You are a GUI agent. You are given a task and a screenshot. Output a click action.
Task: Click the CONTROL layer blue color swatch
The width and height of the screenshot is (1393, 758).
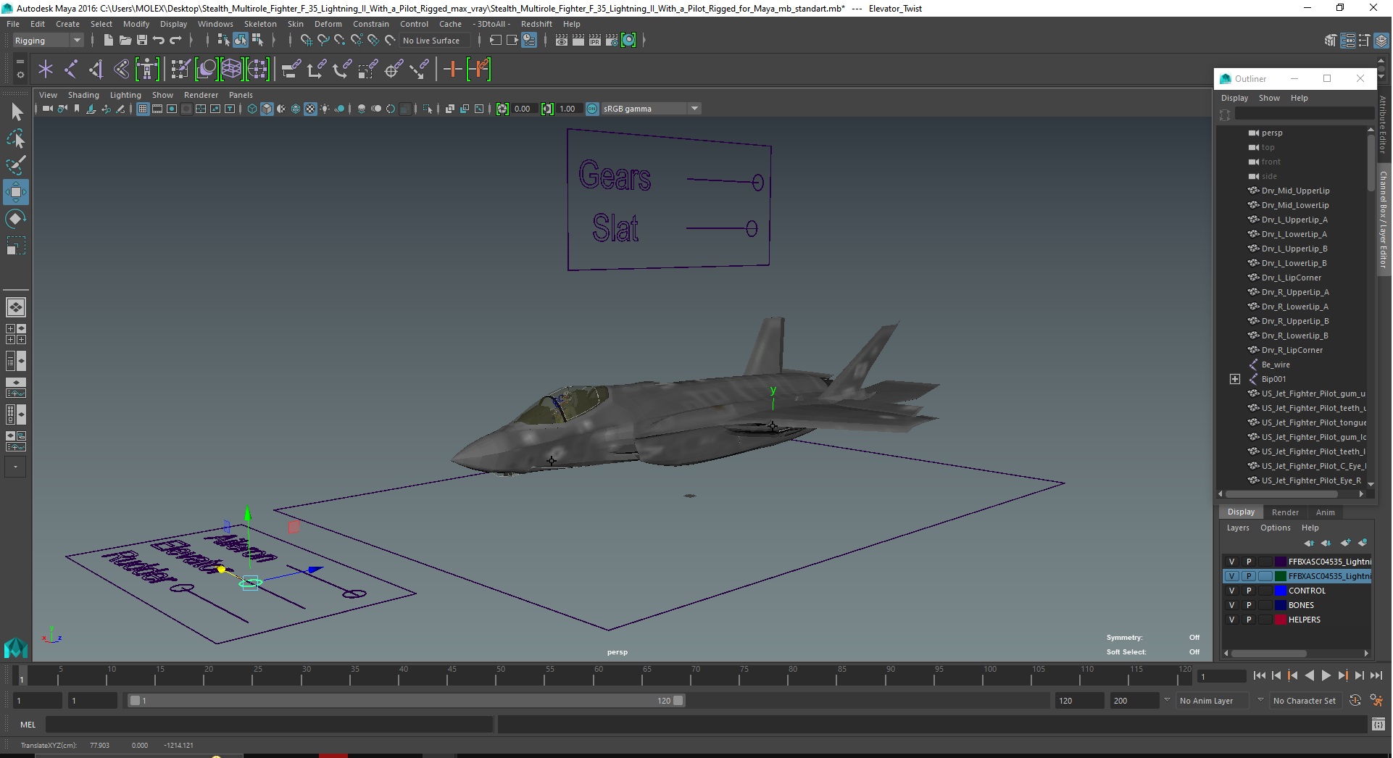pos(1280,591)
